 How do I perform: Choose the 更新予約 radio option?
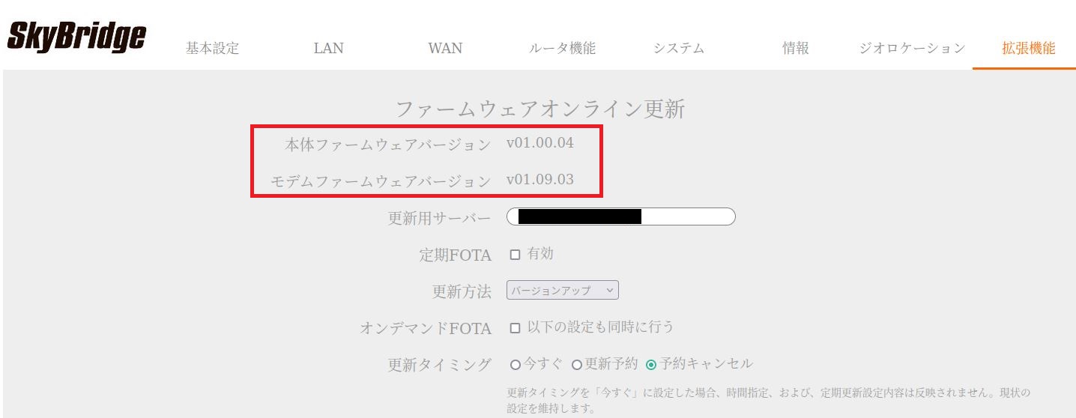[576, 365]
